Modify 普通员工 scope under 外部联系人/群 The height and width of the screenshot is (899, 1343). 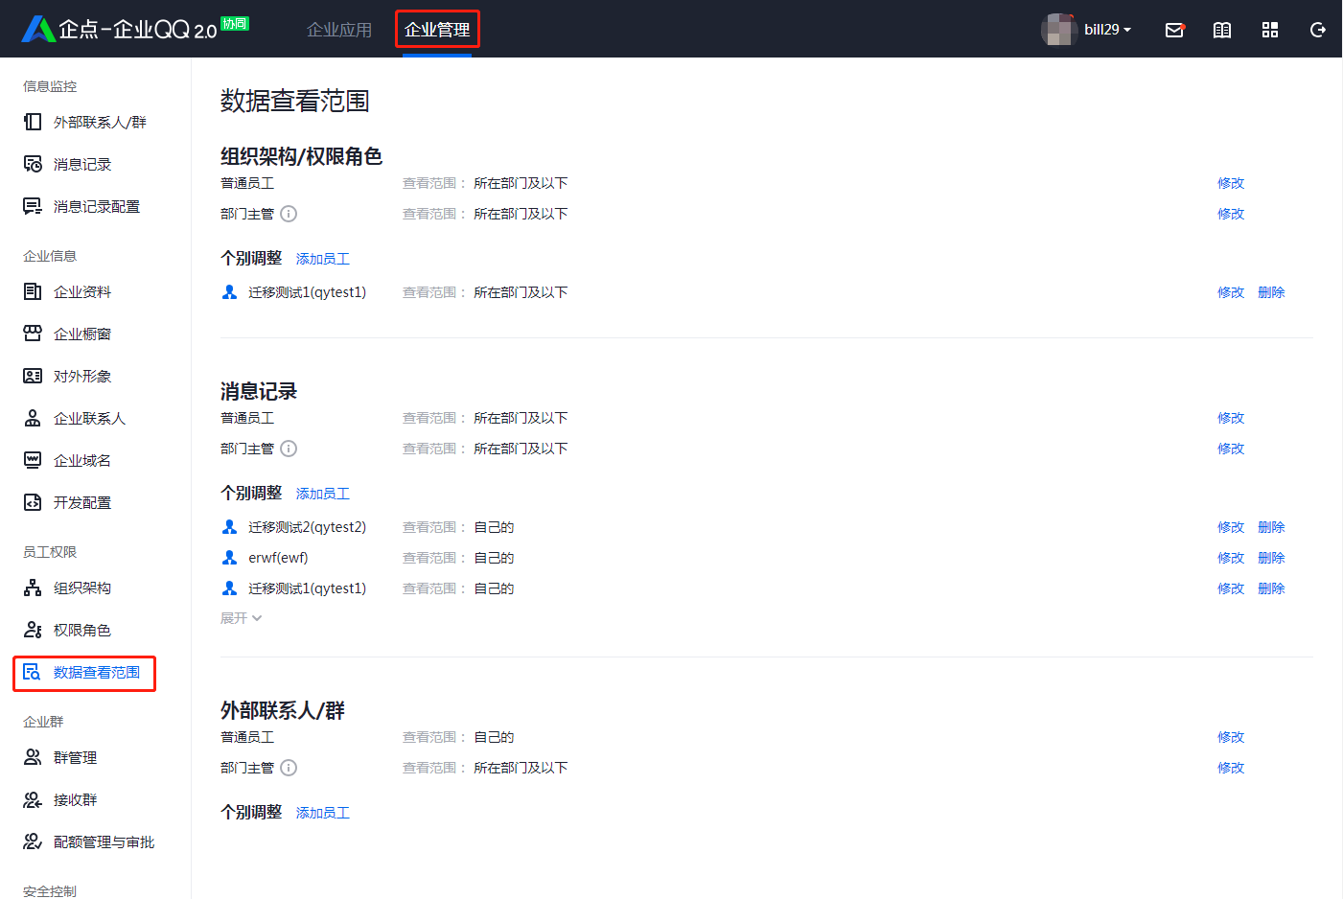[x=1231, y=737]
